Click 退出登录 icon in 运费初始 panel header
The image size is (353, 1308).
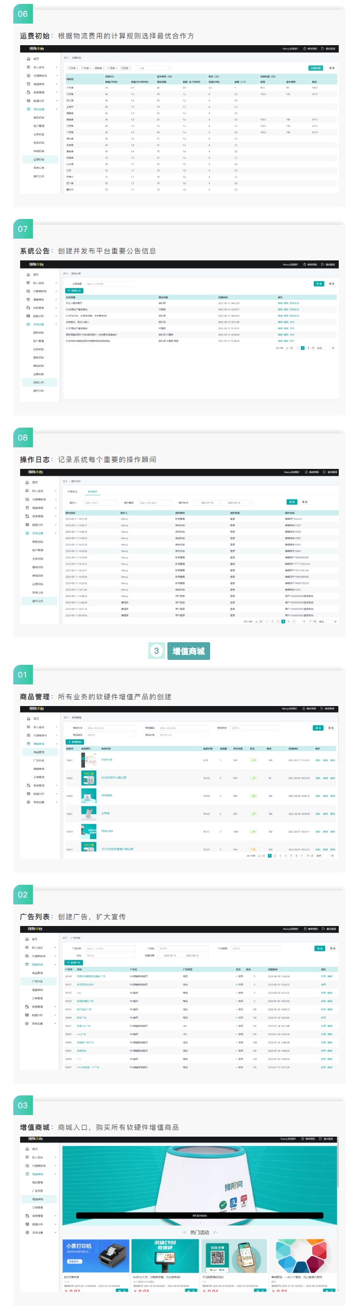(x=323, y=49)
